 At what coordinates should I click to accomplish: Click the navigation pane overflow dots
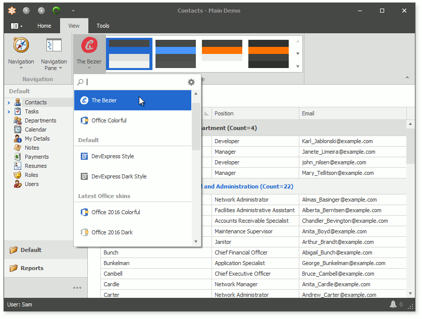(77, 288)
